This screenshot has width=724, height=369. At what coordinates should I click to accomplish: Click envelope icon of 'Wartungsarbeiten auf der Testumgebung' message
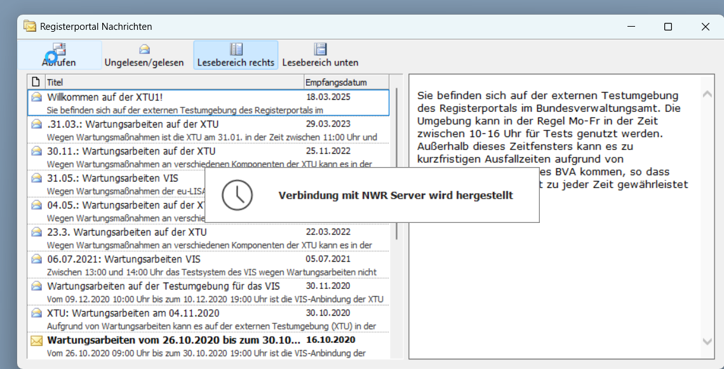[37, 286]
